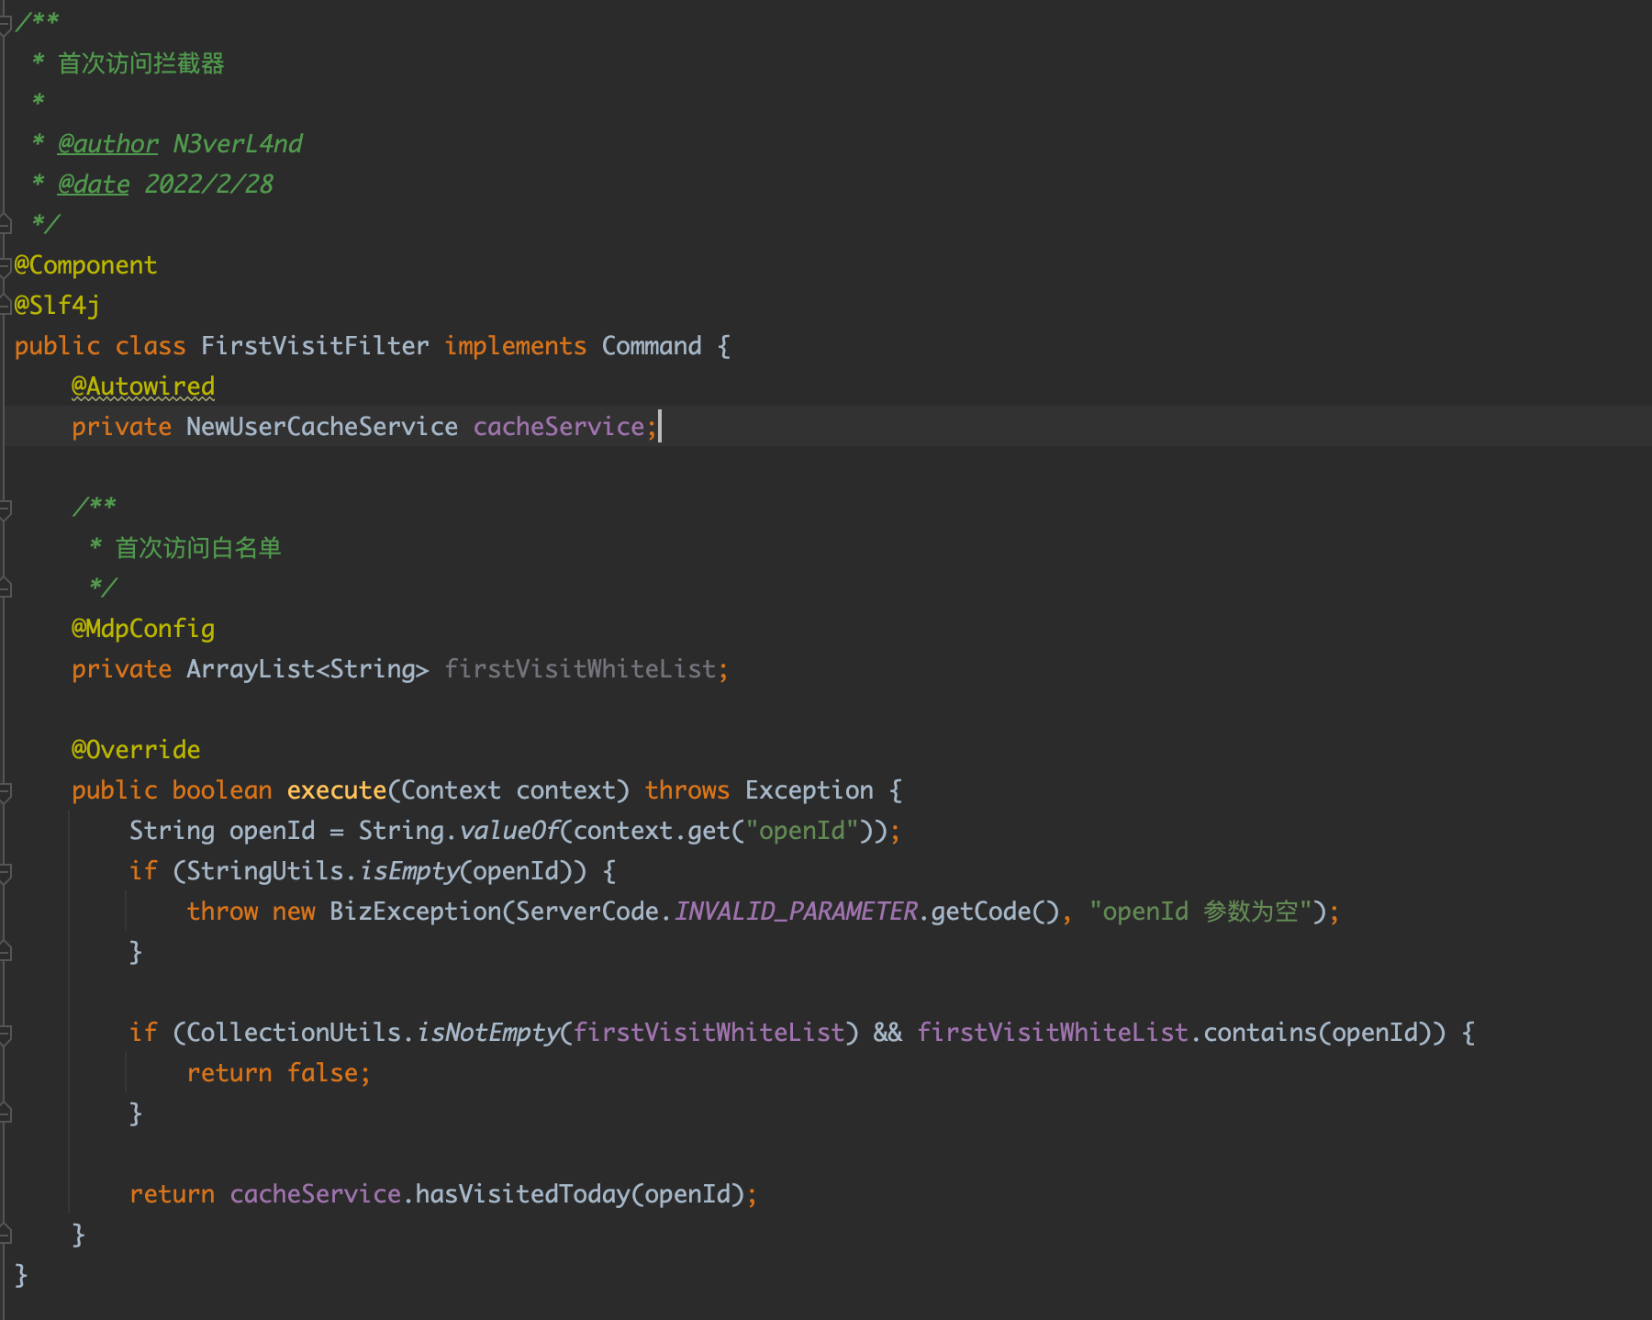1652x1320 pixels.
Task: Click the throws keyword
Action: (x=687, y=790)
